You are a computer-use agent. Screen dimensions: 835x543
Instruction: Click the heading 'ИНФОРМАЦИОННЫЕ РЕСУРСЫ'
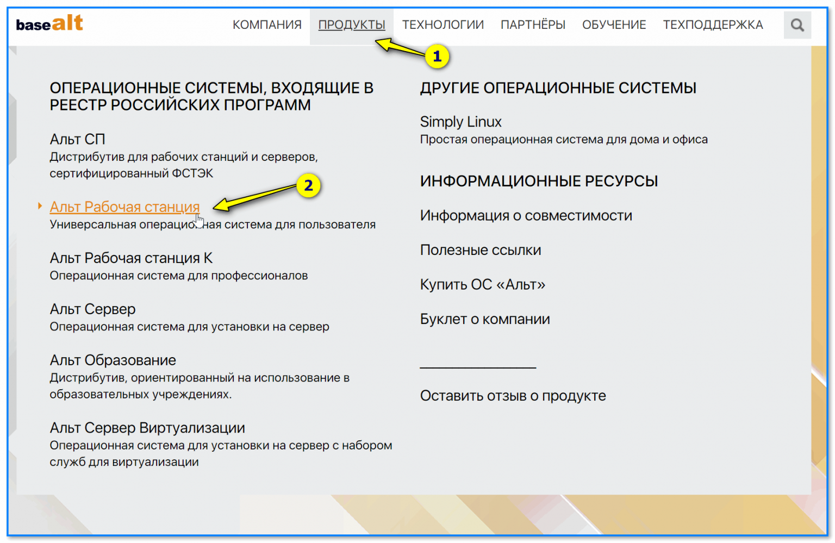tap(539, 181)
